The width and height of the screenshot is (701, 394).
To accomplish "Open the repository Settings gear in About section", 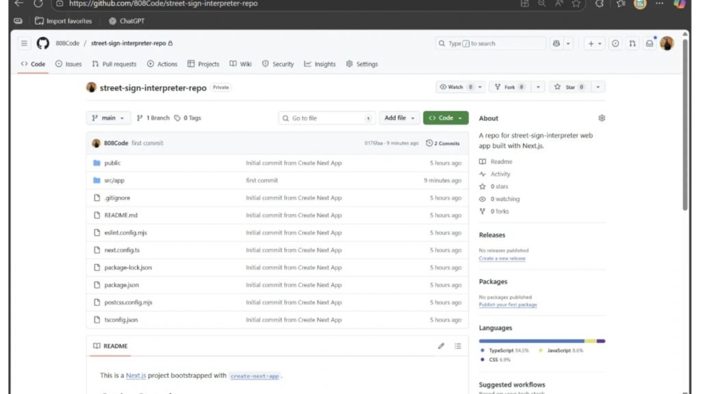I will [601, 118].
